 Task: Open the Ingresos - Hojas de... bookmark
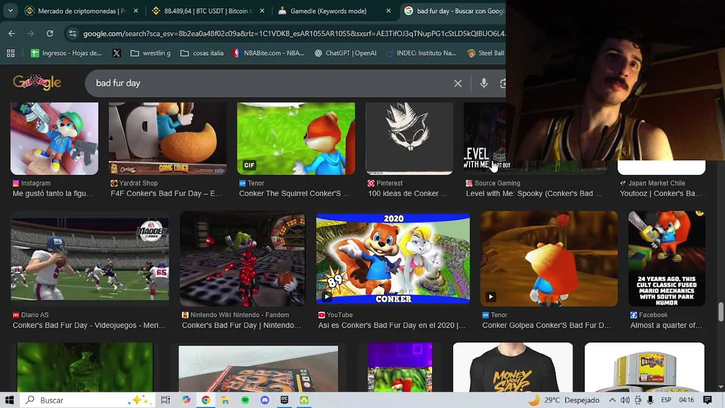[x=66, y=53]
